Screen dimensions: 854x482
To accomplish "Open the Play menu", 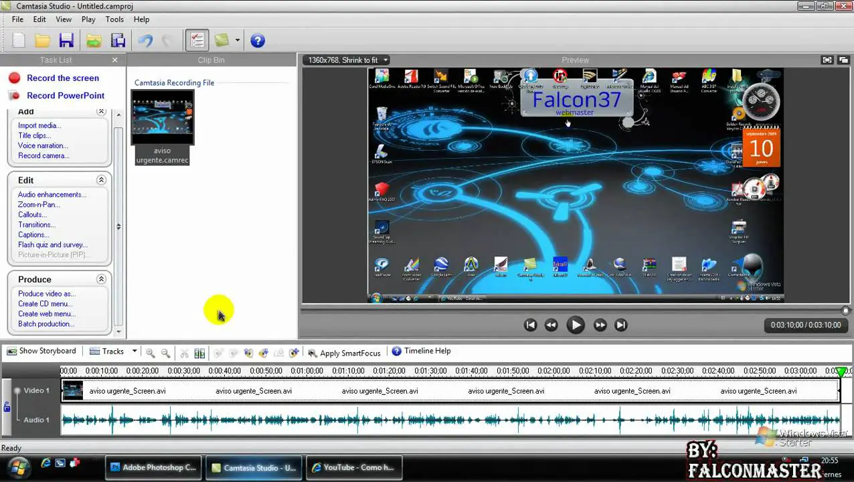I will click(x=88, y=19).
